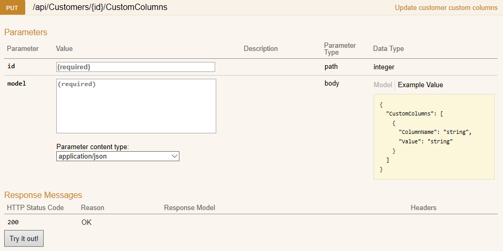Focus the model body textarea

click(136, 106)
